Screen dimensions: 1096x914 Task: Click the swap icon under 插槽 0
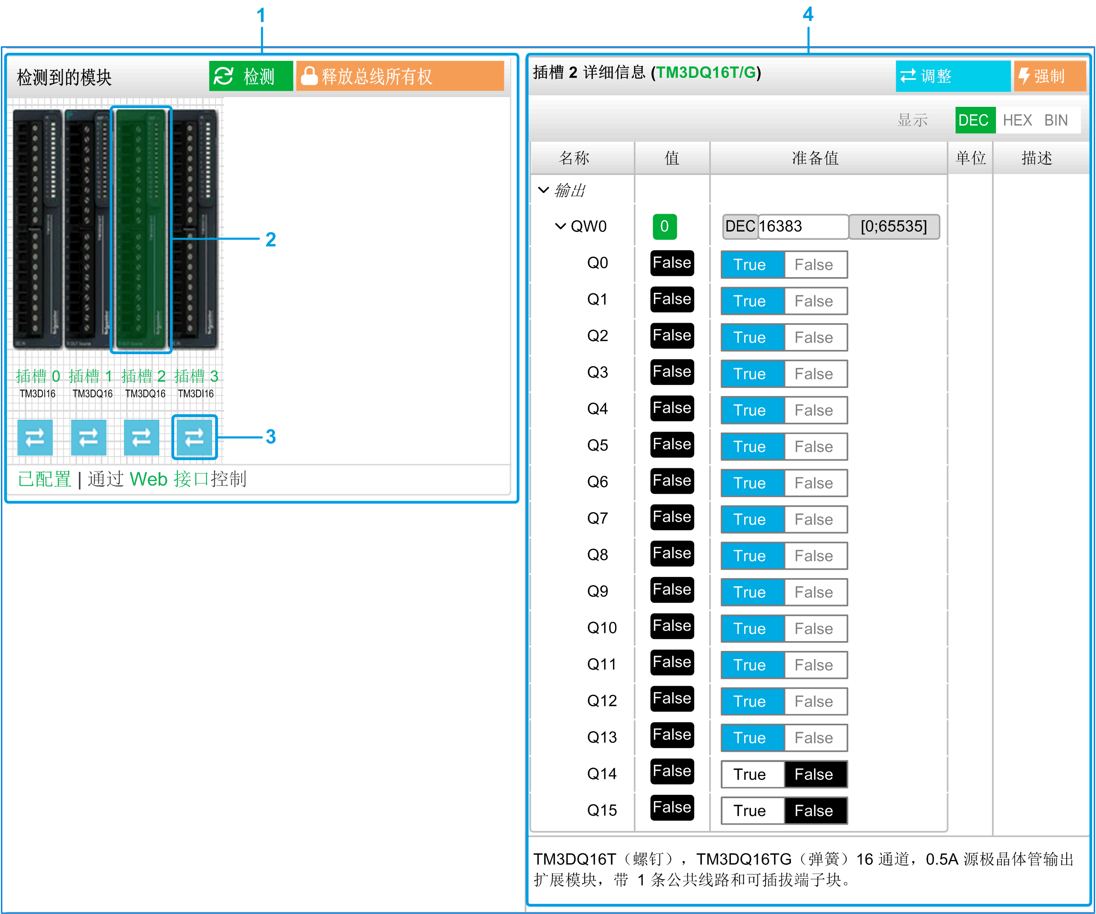point(35,437)
